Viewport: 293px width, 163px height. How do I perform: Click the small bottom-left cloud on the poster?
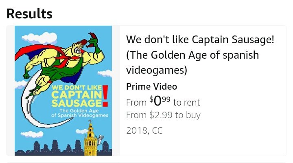[32, 134]
